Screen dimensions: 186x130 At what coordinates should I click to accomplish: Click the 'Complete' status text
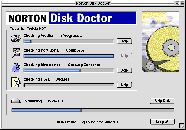75,50
